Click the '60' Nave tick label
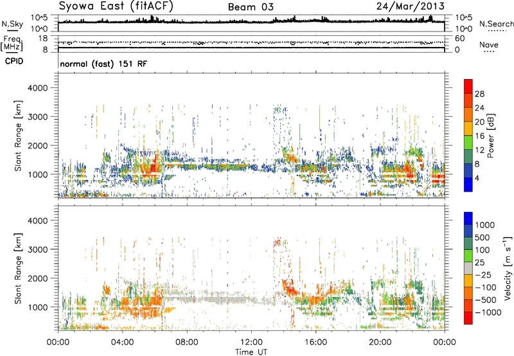The height and width of the screenshot is (356, 514). pyautogui.click(x=459, y=39)
